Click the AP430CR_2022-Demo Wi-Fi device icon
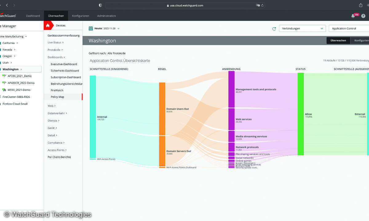This screenshot has height=221, width=369. (4, 83)
